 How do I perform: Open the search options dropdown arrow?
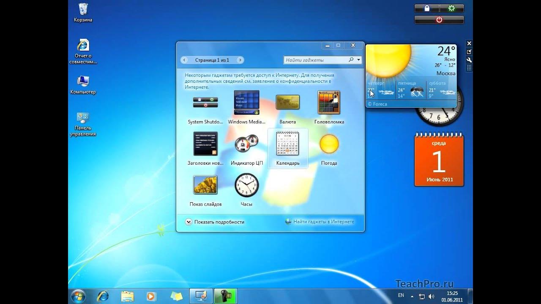(x=359, y=60)
